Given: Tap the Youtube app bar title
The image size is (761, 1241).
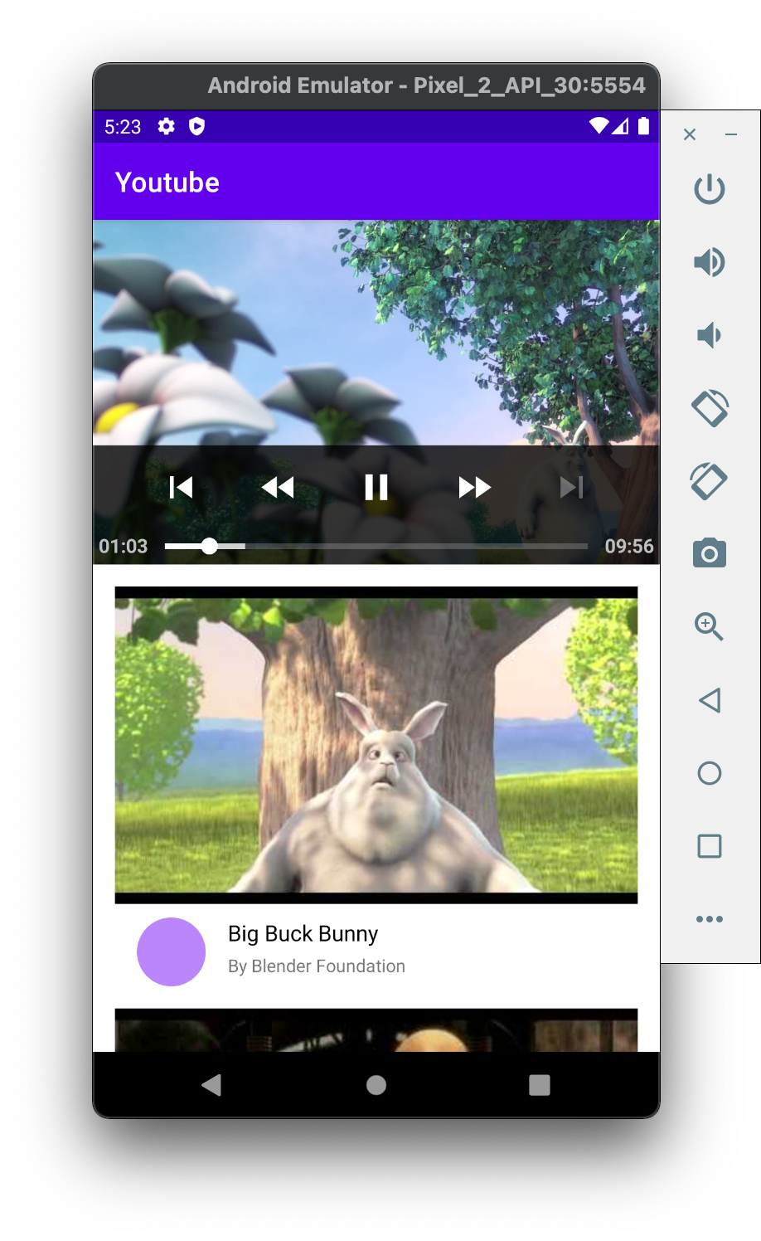Looking at the screenshot, I should point(167,182).
